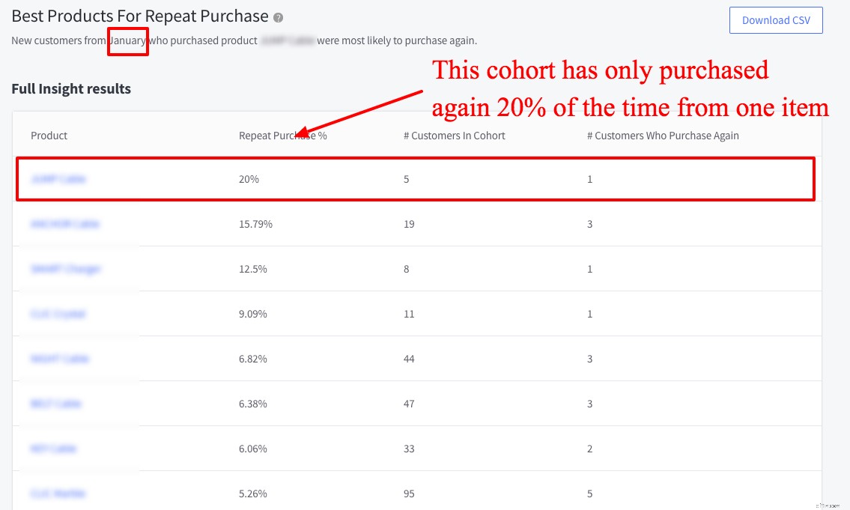
Task: Select the highlighted top cohort row
Action: [415, 179]
